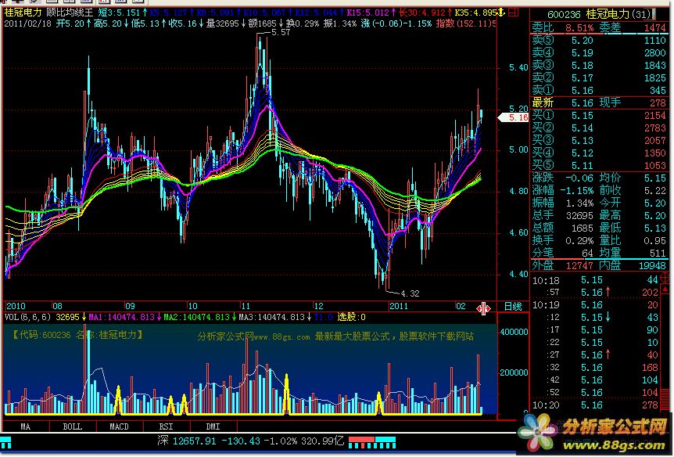Image resolution: width=674 pixels, height=457 pixels.
Task: Click the 振幅 1.34% value
Action: pos(579,203)
